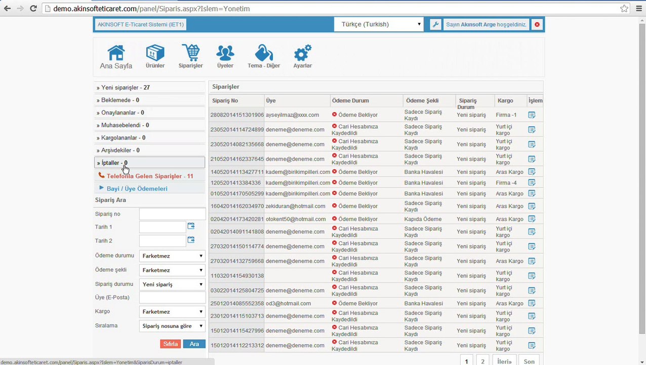Click the wrench tool icon in header

[435, 24]
